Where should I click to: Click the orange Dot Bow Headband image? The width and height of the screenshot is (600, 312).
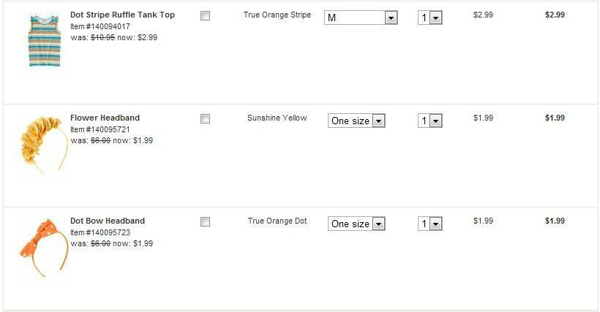[x=44, y=246]
